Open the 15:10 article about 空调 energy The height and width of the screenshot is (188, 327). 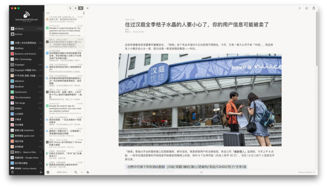(x=64, y=56)
